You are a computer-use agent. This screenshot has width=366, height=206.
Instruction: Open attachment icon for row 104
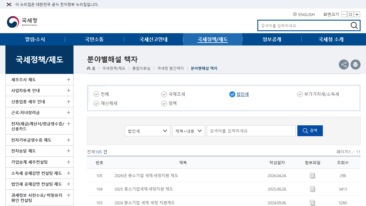pos(313,189)
